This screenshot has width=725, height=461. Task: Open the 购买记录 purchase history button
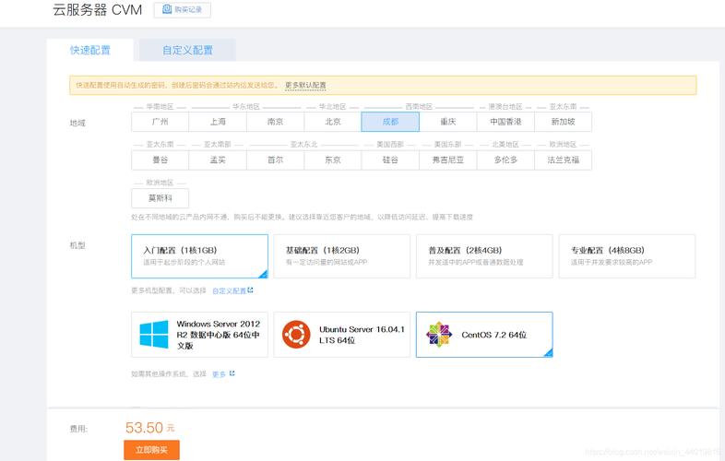(183, 10)
